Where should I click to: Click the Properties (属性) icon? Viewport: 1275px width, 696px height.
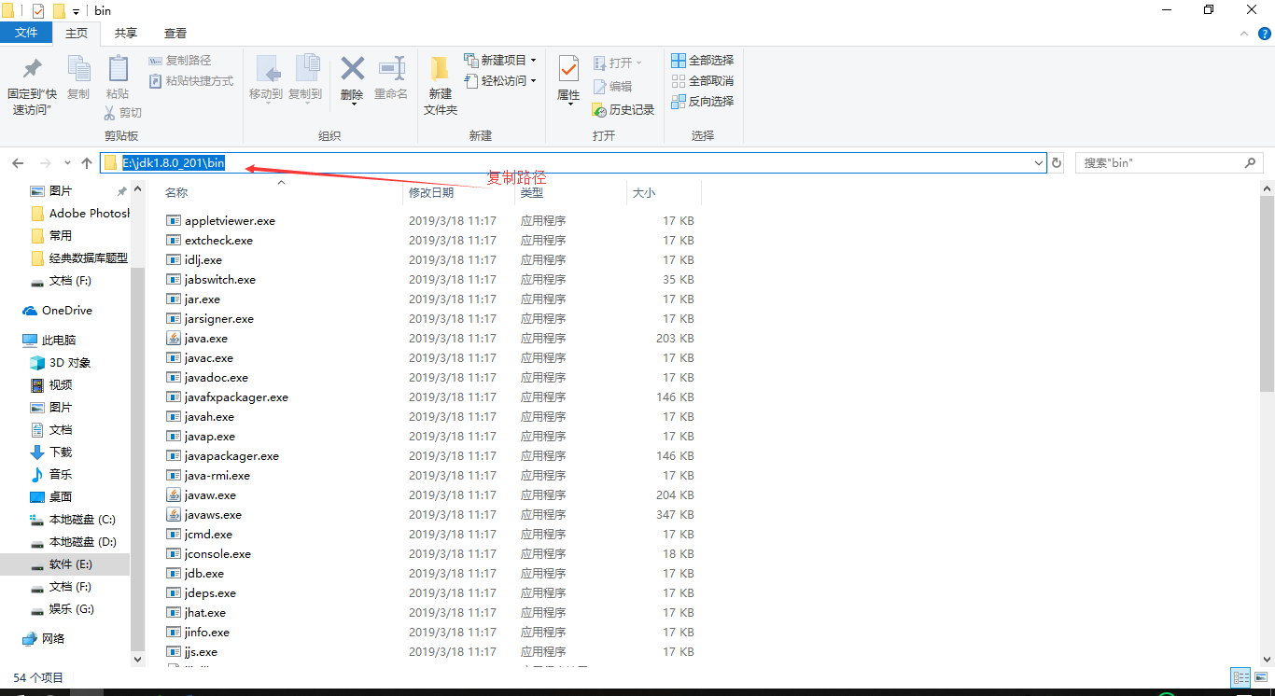[x=568, y=68]
